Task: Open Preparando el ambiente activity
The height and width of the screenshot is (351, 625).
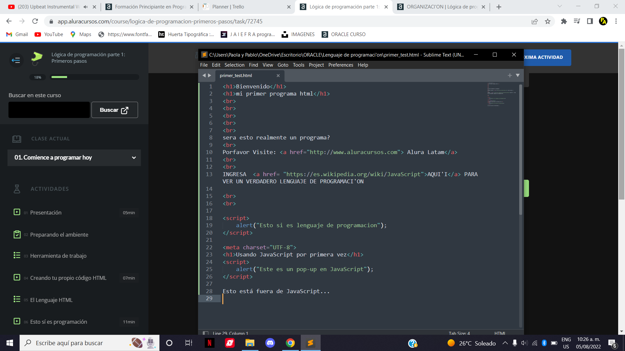Action: [x=59, y=235]
